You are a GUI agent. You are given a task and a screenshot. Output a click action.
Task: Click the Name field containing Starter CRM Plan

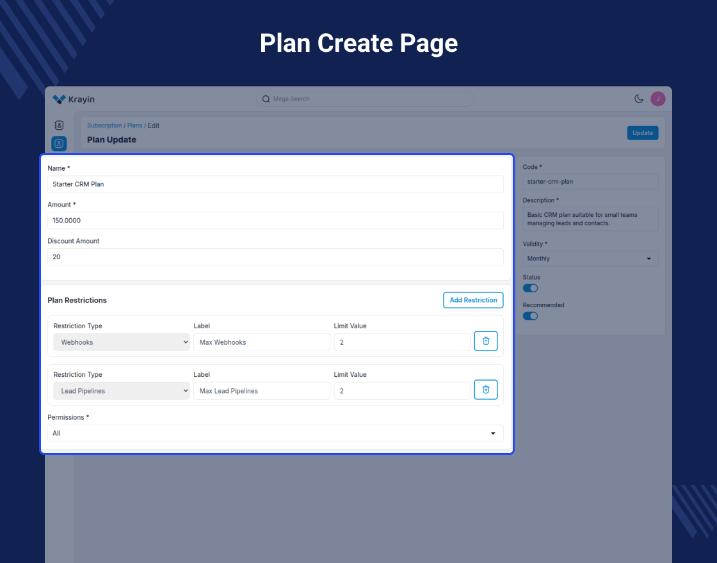(275, 184)
